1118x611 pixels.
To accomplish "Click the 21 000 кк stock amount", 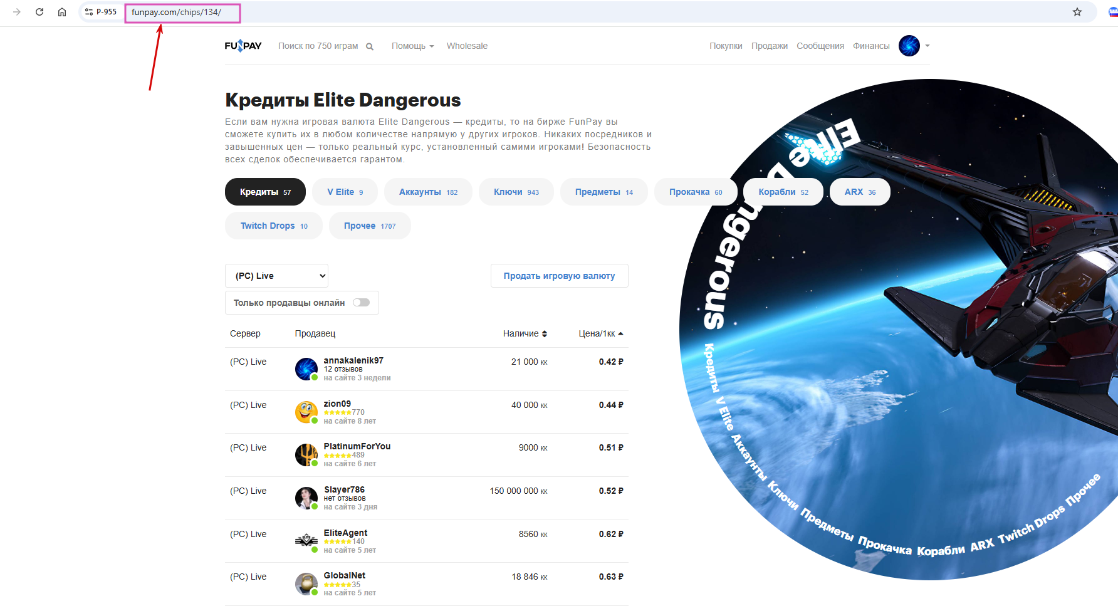I will pos(529,362).
